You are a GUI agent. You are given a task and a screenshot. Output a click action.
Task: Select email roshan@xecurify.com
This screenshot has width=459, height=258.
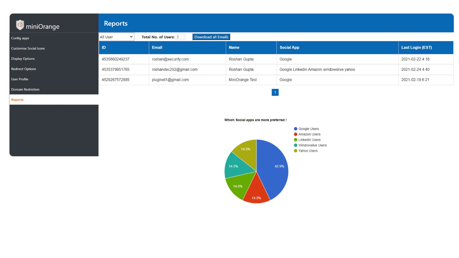click(x=170, y=59)
